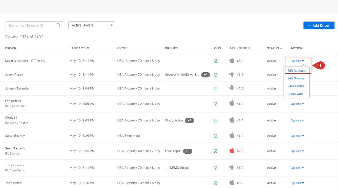This screenshot has width=338, height=188.
Task: Click Sarah Beaney's Apple app icon
Action: point(232,135)
